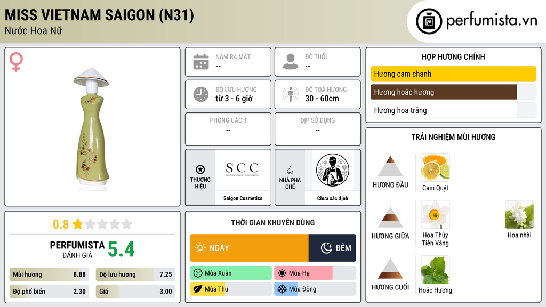Click the Miss Vietnam Saigon bottle image

pyautogui.click(x=91, y=129)
